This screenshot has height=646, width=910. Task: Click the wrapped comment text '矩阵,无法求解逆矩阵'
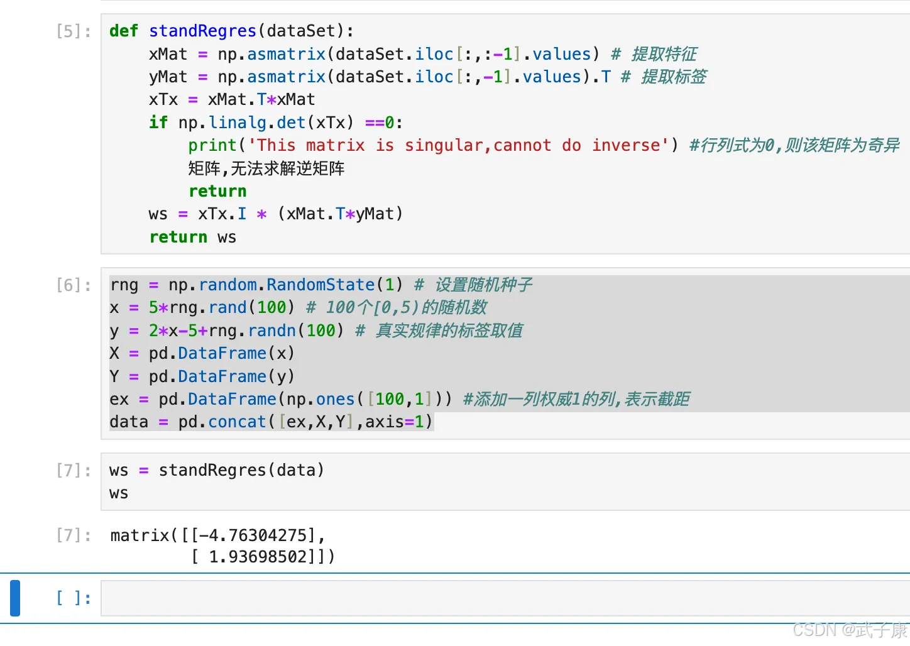[266, 168]
